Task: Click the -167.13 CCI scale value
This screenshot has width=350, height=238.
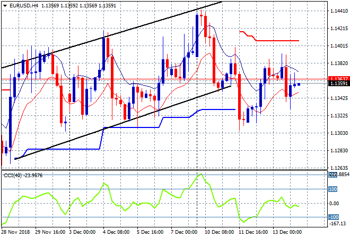Action: (337, 223)
